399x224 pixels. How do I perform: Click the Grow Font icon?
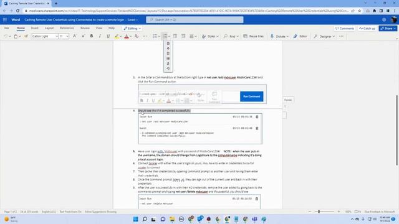coord(75,36)
